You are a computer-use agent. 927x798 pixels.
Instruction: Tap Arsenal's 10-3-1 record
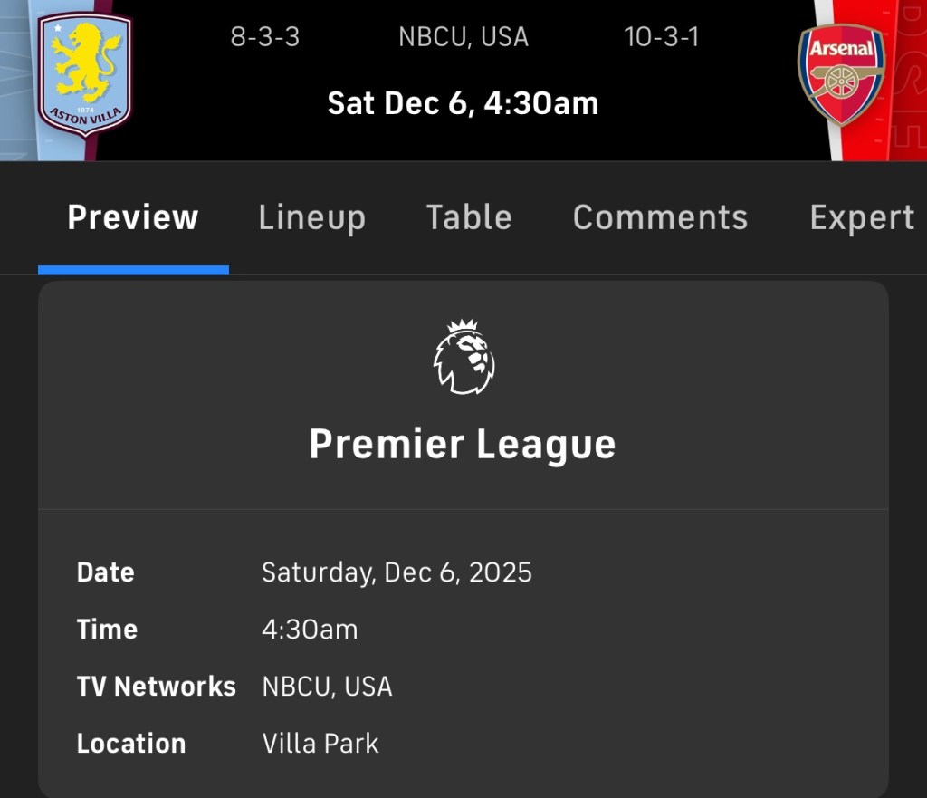pyautogui.click(x=661, y=38)
